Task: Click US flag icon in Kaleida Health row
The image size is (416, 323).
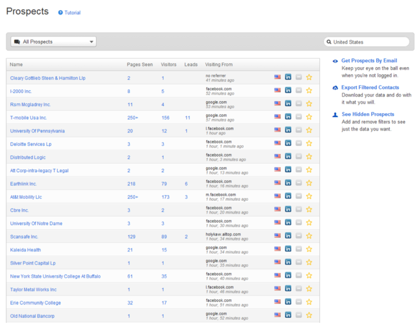Action: pos(278,249)
